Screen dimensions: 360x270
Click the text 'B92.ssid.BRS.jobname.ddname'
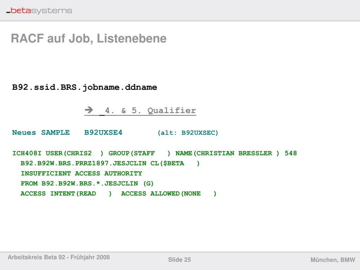[x=84, y=88]
